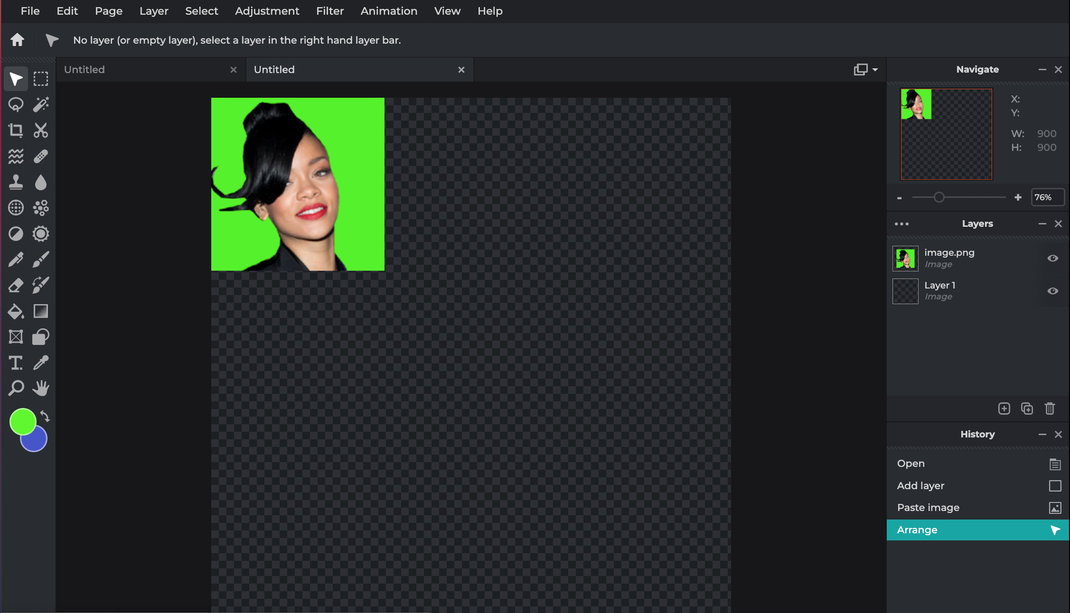Image resolution: width=1070 pixels, height=613 pixels.
Task: Open the Layer menu
Action: click(154, 11)
